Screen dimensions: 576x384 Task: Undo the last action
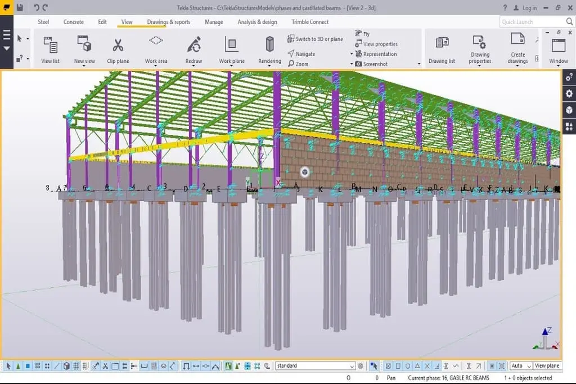coord(36,7)
